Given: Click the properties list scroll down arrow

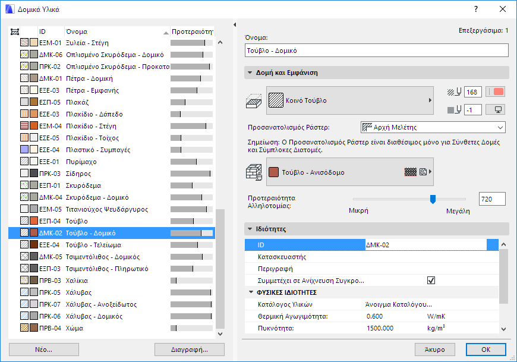Looking at the screenshot, I should pyautogui.click(x=503, y=329).
